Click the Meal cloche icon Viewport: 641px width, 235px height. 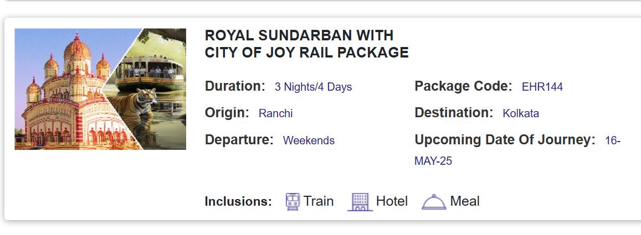click(434, 202)
